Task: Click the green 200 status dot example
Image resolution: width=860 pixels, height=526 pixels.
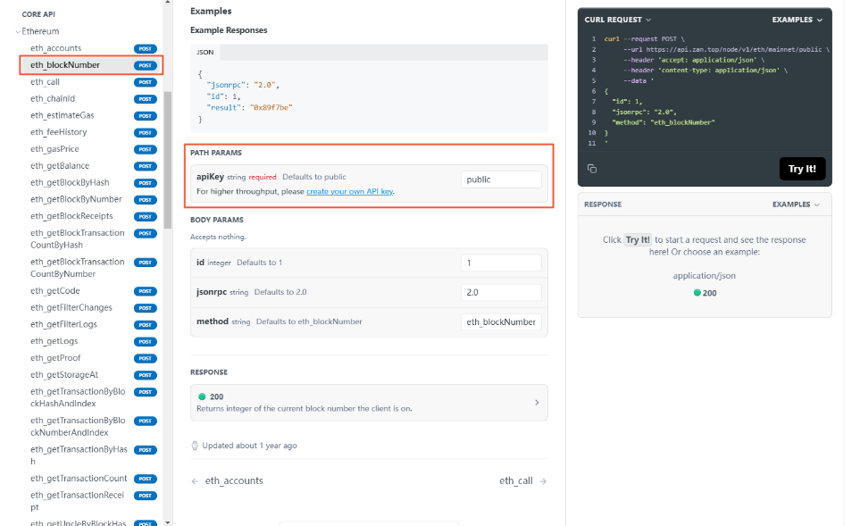Action: pos(697,293)
